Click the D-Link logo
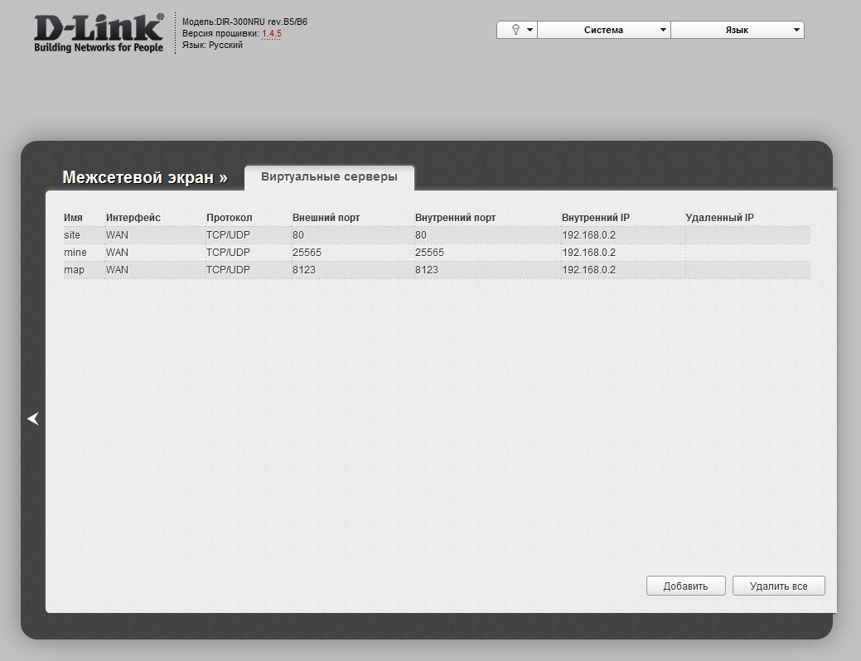Screen dimensions: 861x661 [x=99, y=34]
